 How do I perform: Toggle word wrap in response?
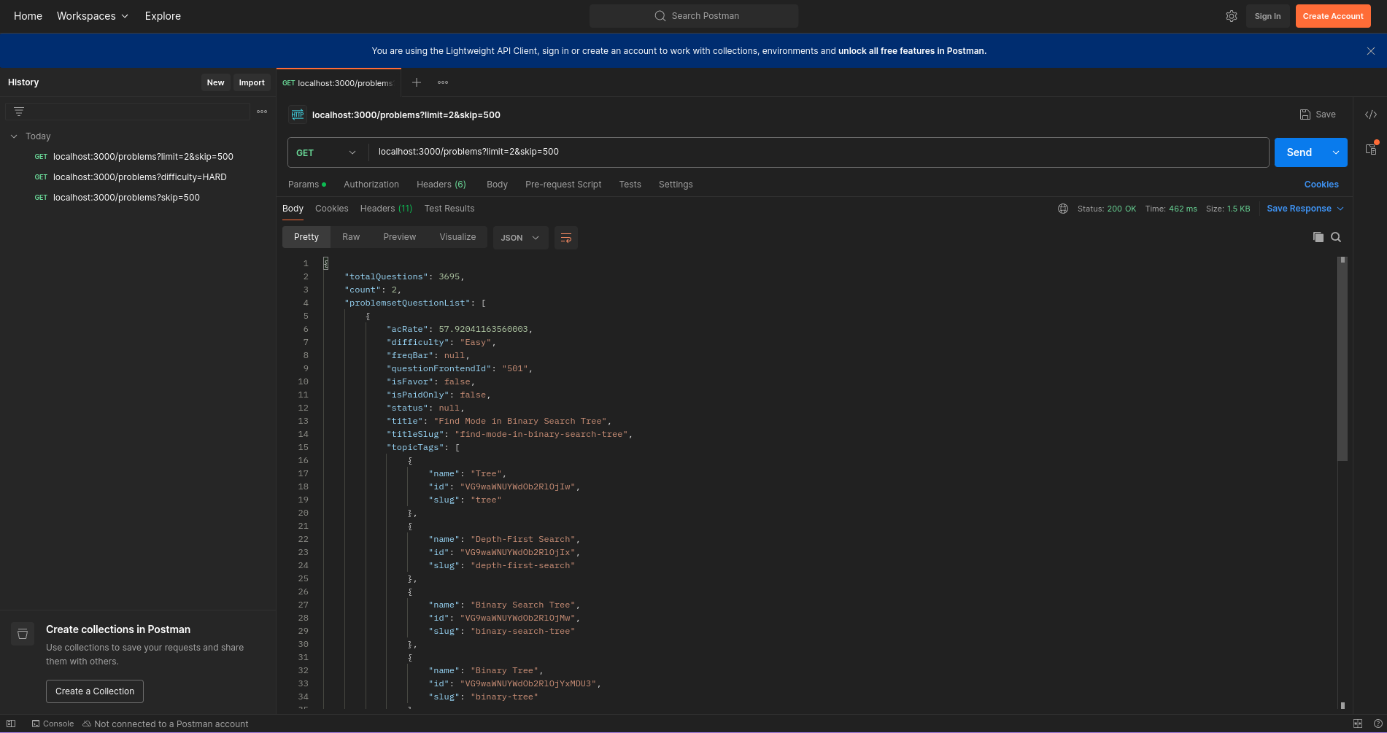click(x=565, y=238)
